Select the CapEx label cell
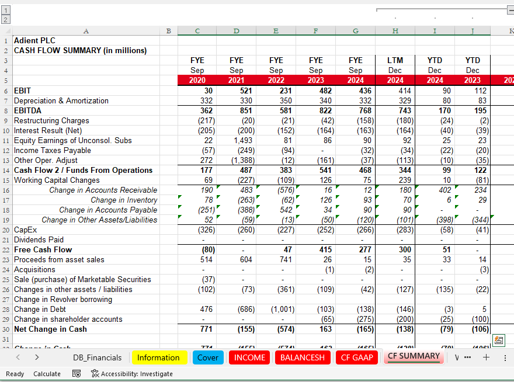The height and width of the screenshot is (382, 514). tap(86, 230)
